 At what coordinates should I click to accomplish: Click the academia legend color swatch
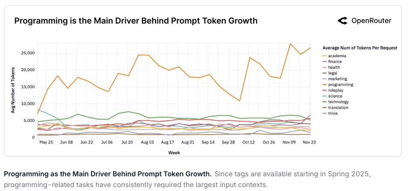coord(325,56)
